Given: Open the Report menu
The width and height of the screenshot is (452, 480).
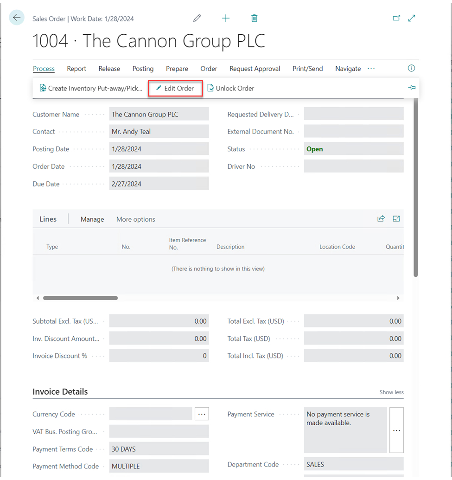Looking at the screenshot, I should pos(76,69).
